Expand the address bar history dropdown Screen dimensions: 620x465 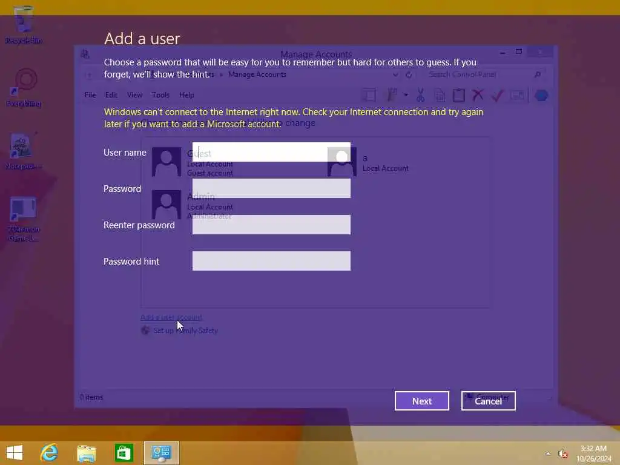(395, 74)
